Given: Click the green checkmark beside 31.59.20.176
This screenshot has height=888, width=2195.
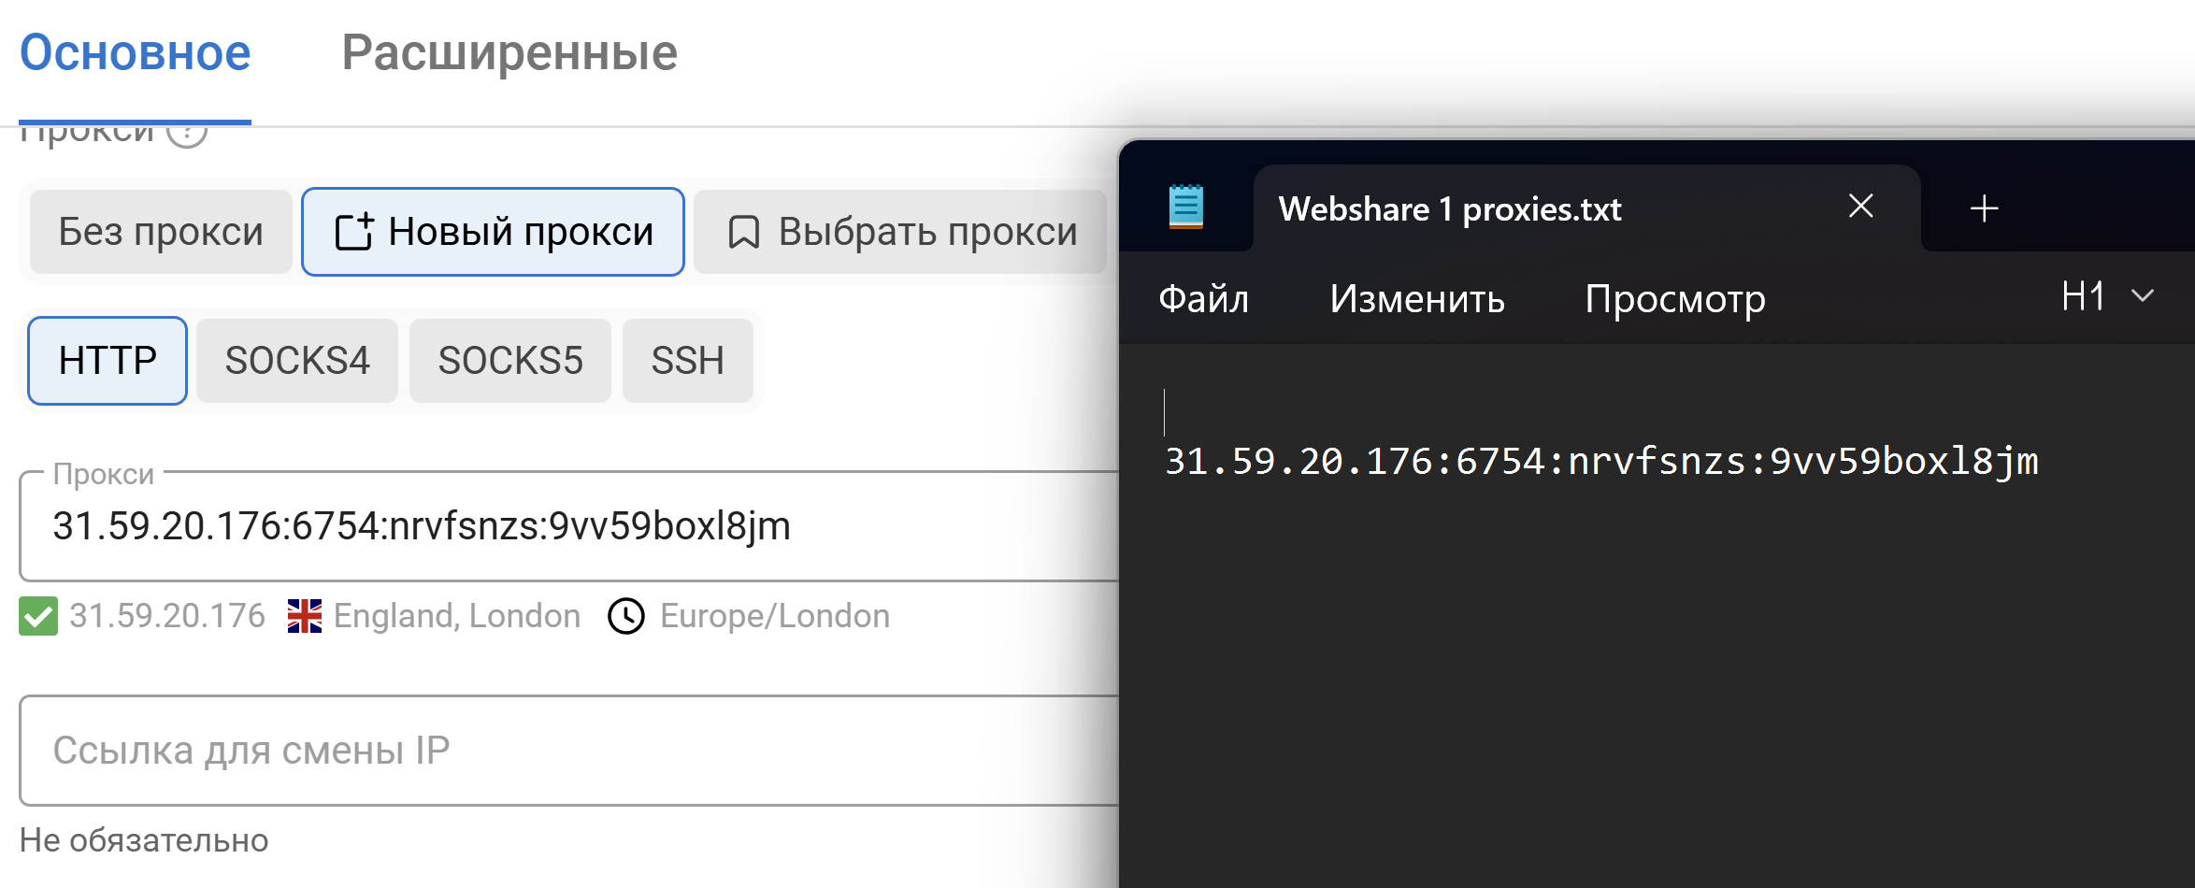Looking at the screenshot, I should click(x=39, y=616).
